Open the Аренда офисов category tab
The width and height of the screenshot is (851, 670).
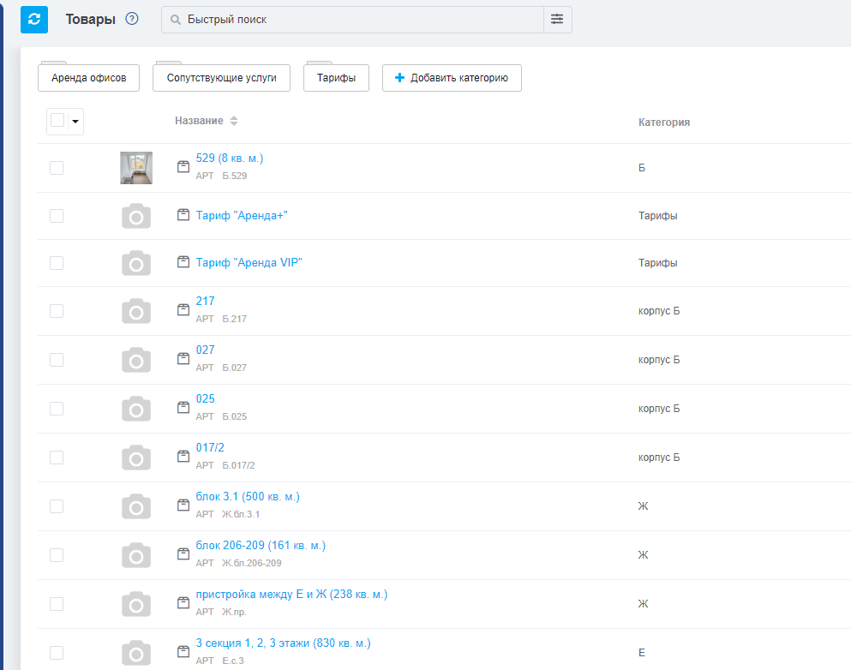[x=88, y=78]
